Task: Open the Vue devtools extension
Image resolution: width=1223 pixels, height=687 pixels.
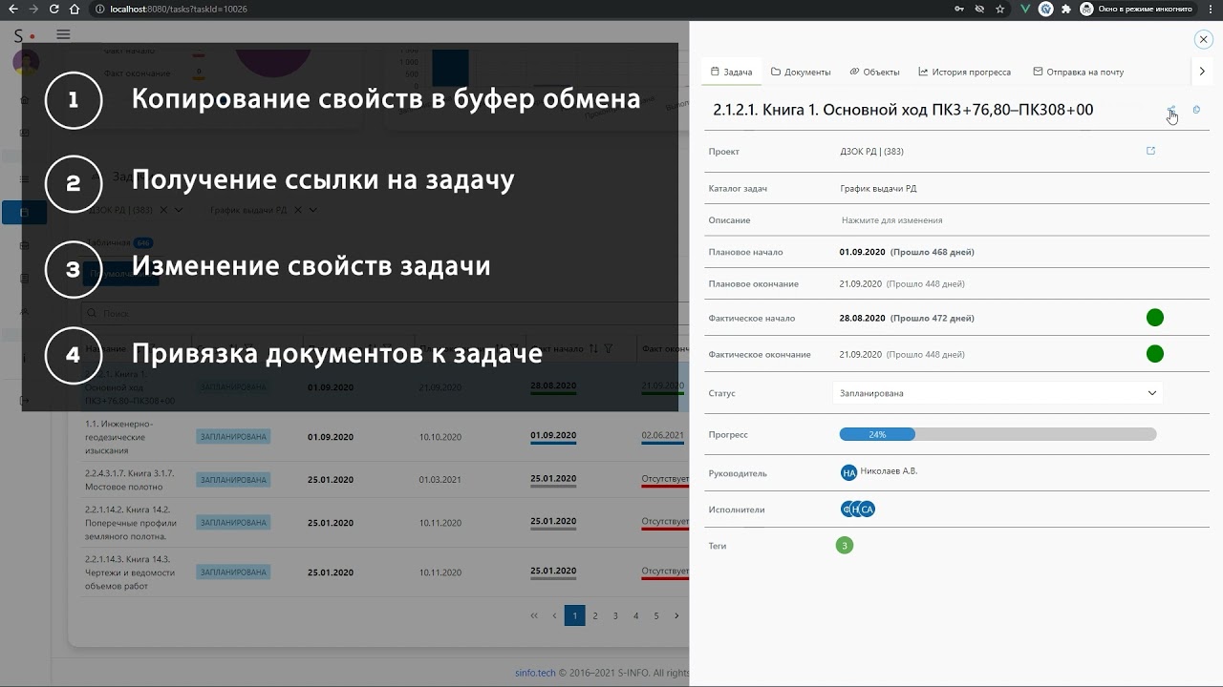Action: tap(1024, 9)
